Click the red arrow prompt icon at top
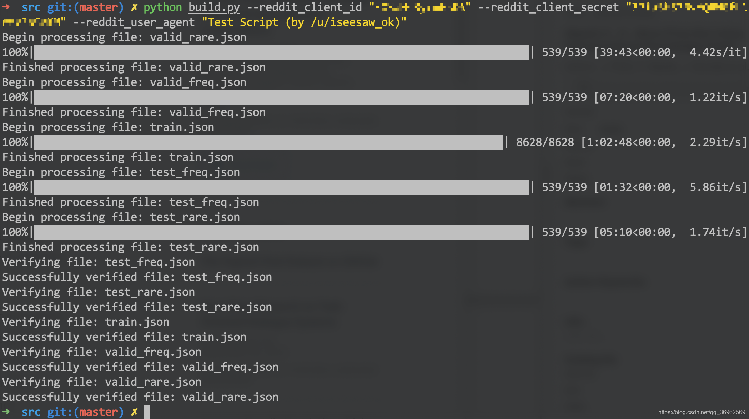The height and width of the screenshot is (419, 749). (x=6, y=7)
